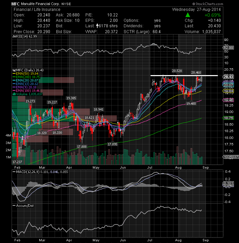Click the 62.99 label on RSI axis

[228, 47]
